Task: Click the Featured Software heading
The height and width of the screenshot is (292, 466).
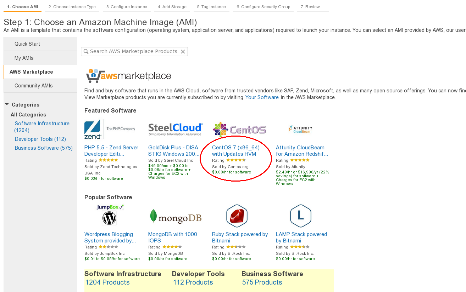Action: click(x=110, y=110)
